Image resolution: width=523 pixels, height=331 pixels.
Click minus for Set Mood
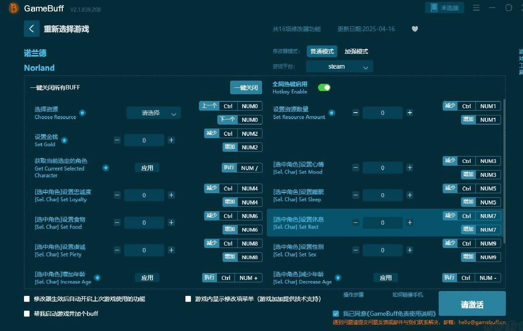[356, 168]
